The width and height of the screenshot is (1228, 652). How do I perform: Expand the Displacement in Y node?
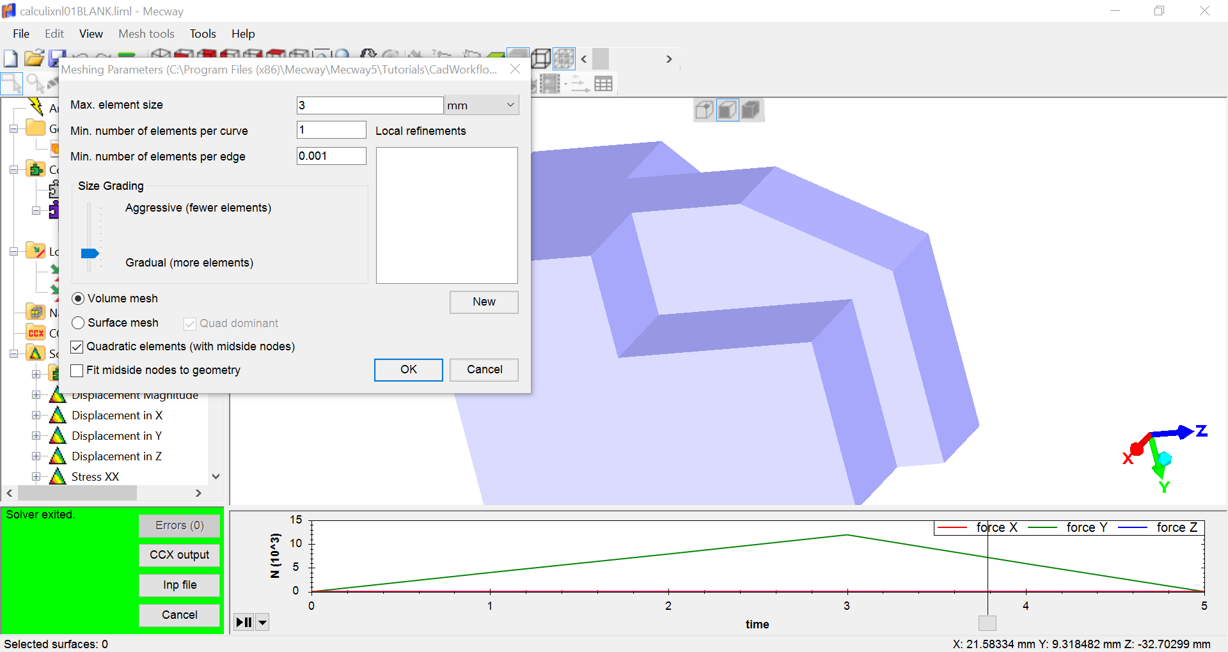click(36, 436)
